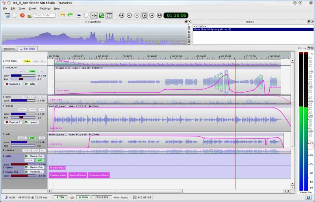Click the record button in transport controls
The height and width of the screenshot is (202, 315).
coord(137,15)
